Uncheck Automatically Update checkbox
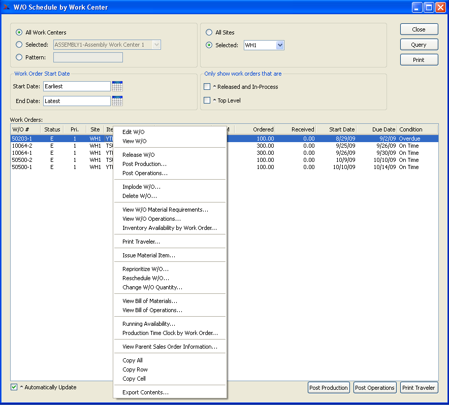This screenshot has width=449, height=405. (14, 387)
